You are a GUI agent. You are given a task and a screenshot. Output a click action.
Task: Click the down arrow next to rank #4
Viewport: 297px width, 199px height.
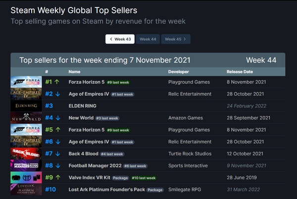point(58,118)
